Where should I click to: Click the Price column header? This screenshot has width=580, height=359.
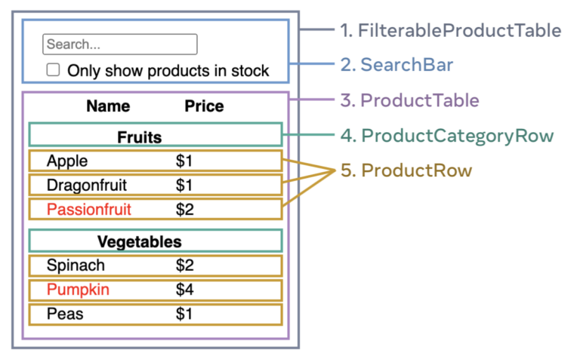204,106
